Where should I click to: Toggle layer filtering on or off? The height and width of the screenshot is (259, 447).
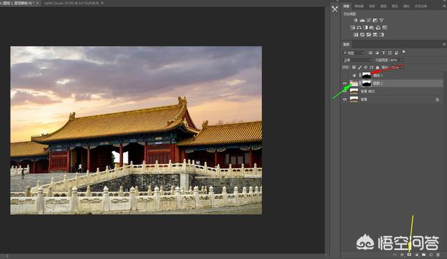(404, 52)
